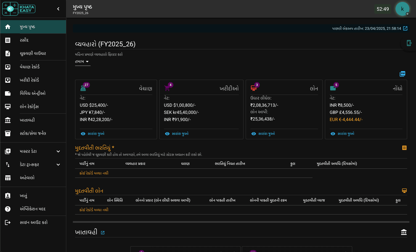
Task: Click the મુદતવીતી લોન section icon
Action: tap(404, 191)
